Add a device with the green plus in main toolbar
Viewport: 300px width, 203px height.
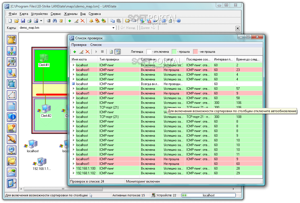[70, 21]
